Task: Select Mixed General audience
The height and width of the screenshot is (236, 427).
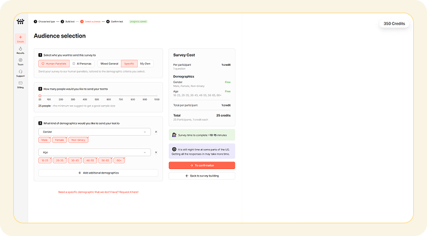Action: point(109,63)
